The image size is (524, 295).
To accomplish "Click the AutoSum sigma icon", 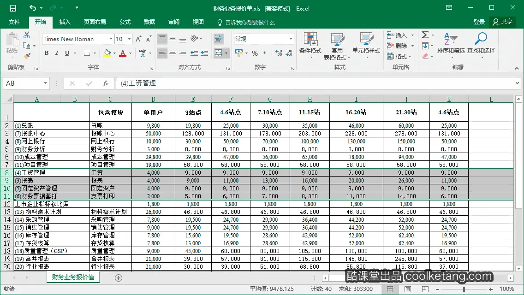I will [x=425, y=35].
